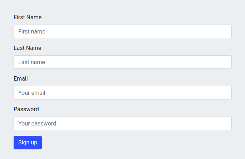This screenshot has width=245, height=159.
Task: Click the First Name label
Action: point(28,17)
